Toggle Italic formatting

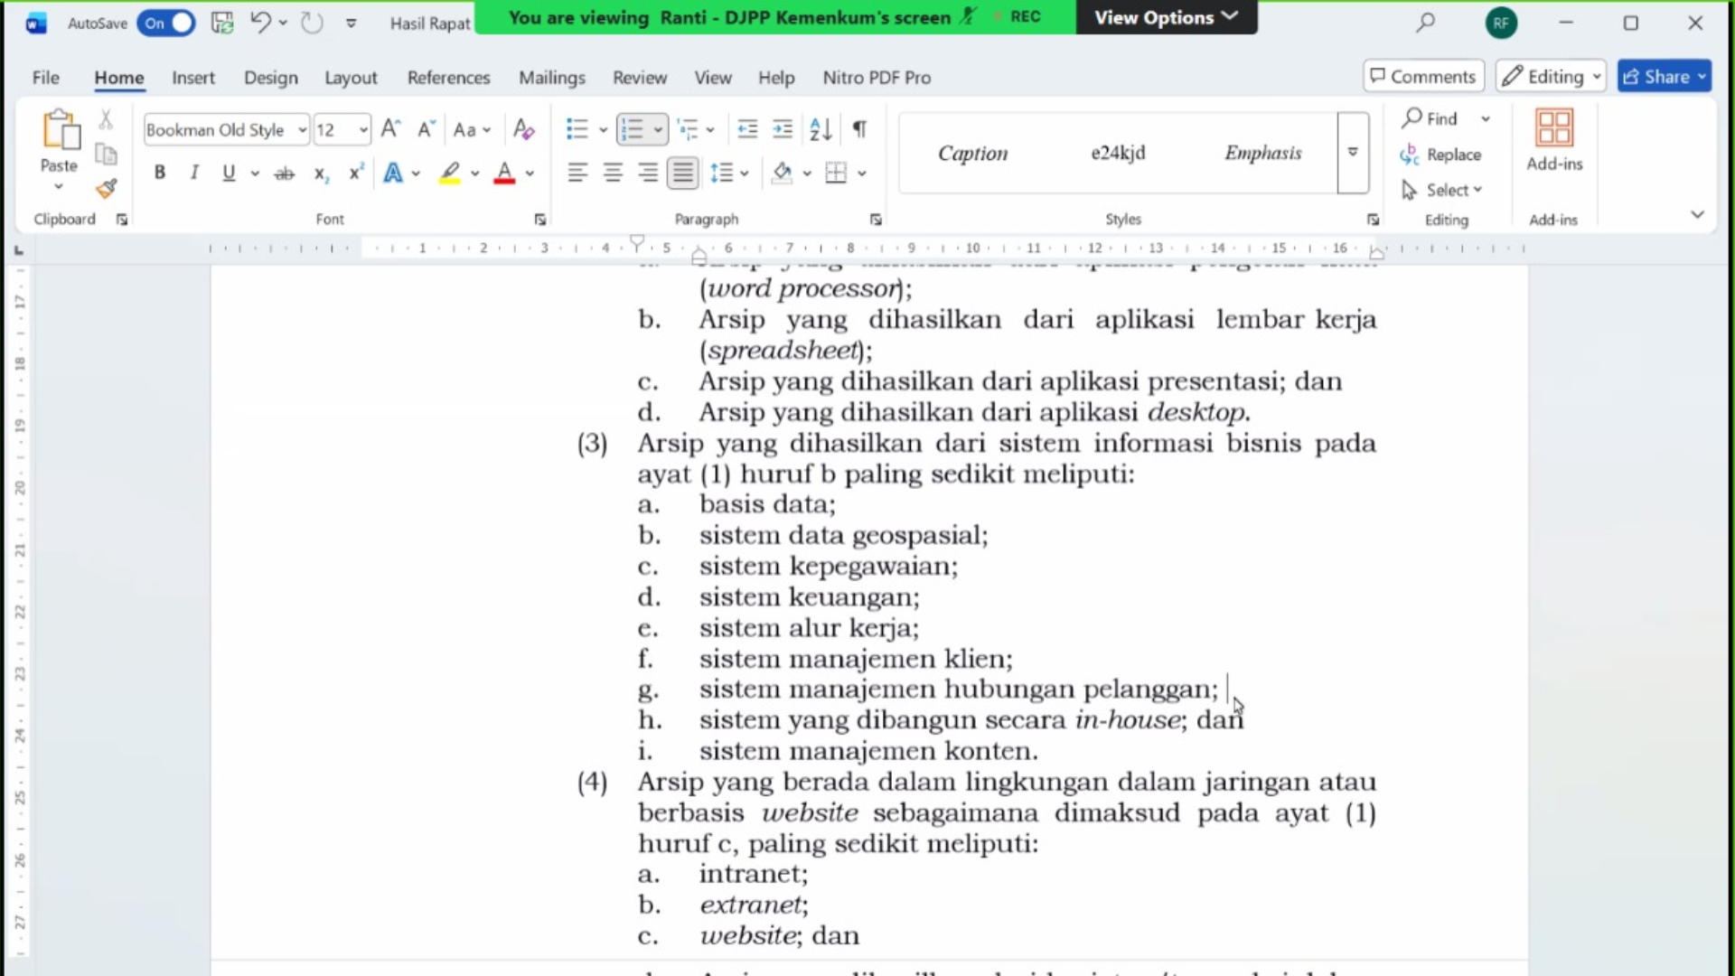click(193, 173)
